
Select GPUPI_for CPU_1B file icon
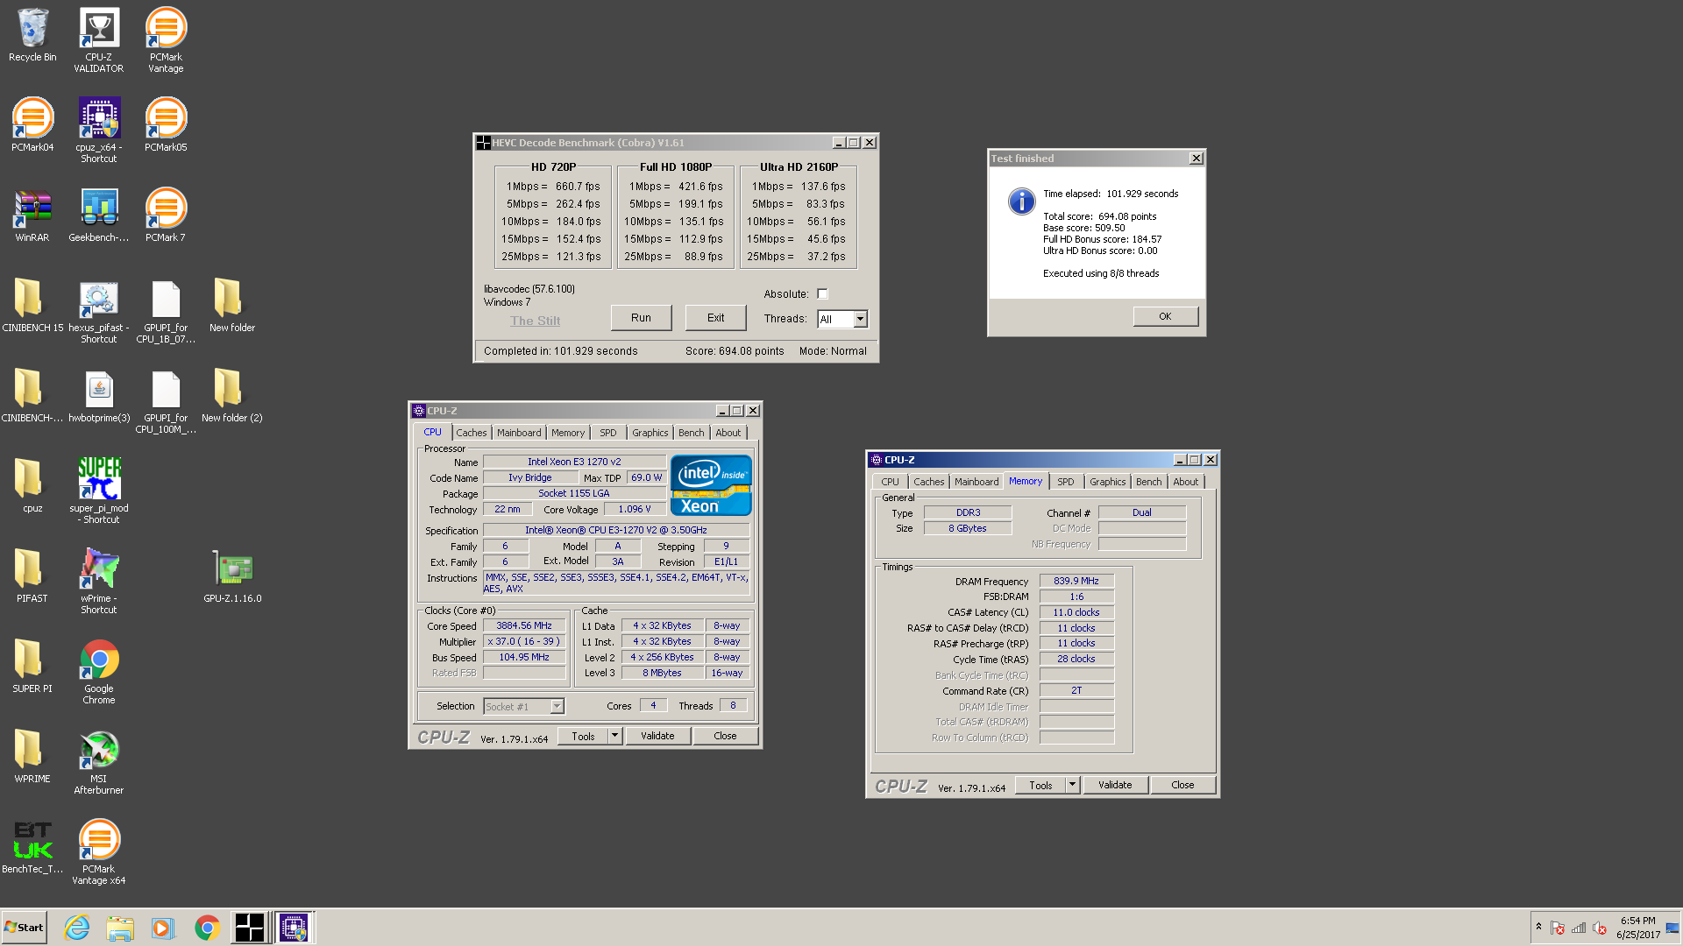166,310
